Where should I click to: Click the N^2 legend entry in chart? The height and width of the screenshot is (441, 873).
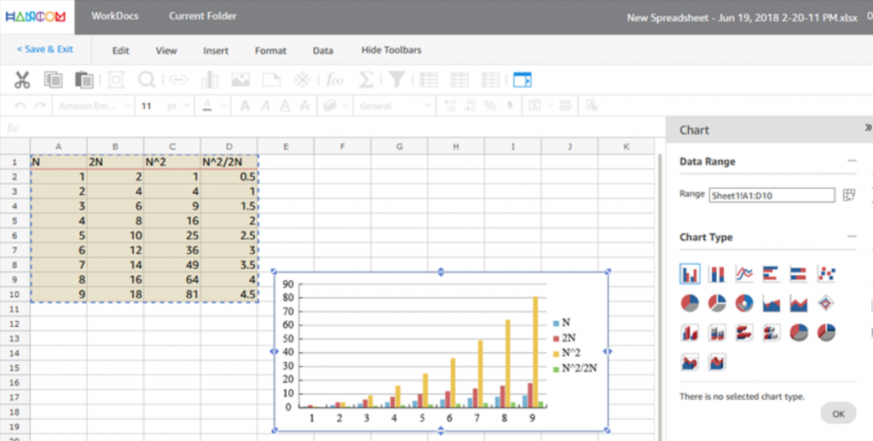click(x=567, y=352)
